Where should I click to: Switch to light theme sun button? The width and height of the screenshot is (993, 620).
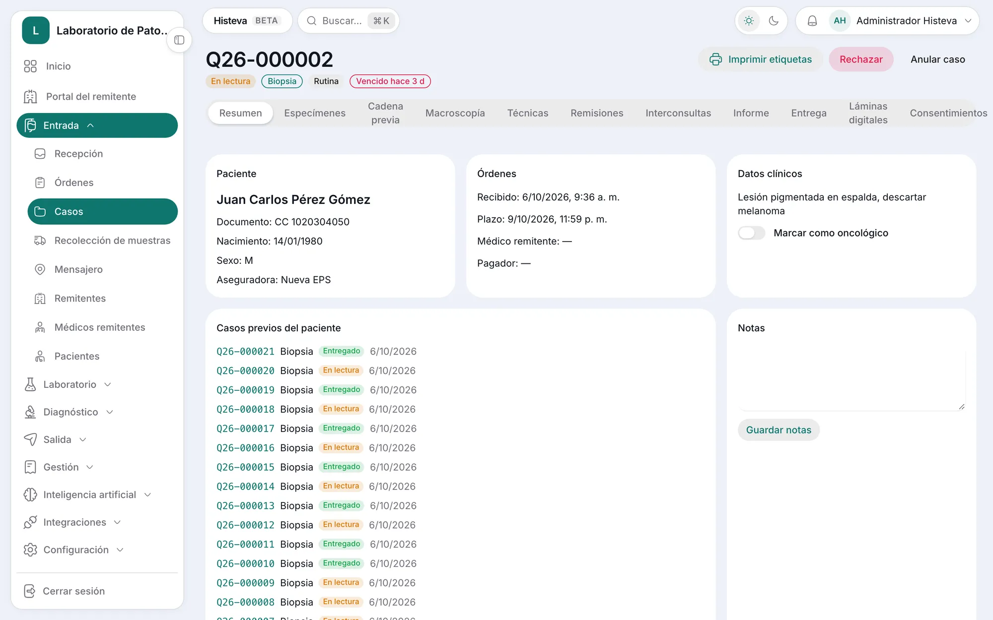(x=749, y=21)
